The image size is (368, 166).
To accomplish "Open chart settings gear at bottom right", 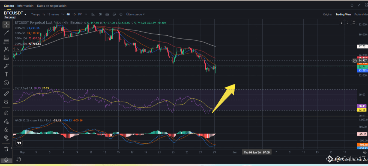I will (x=365, y=152).
